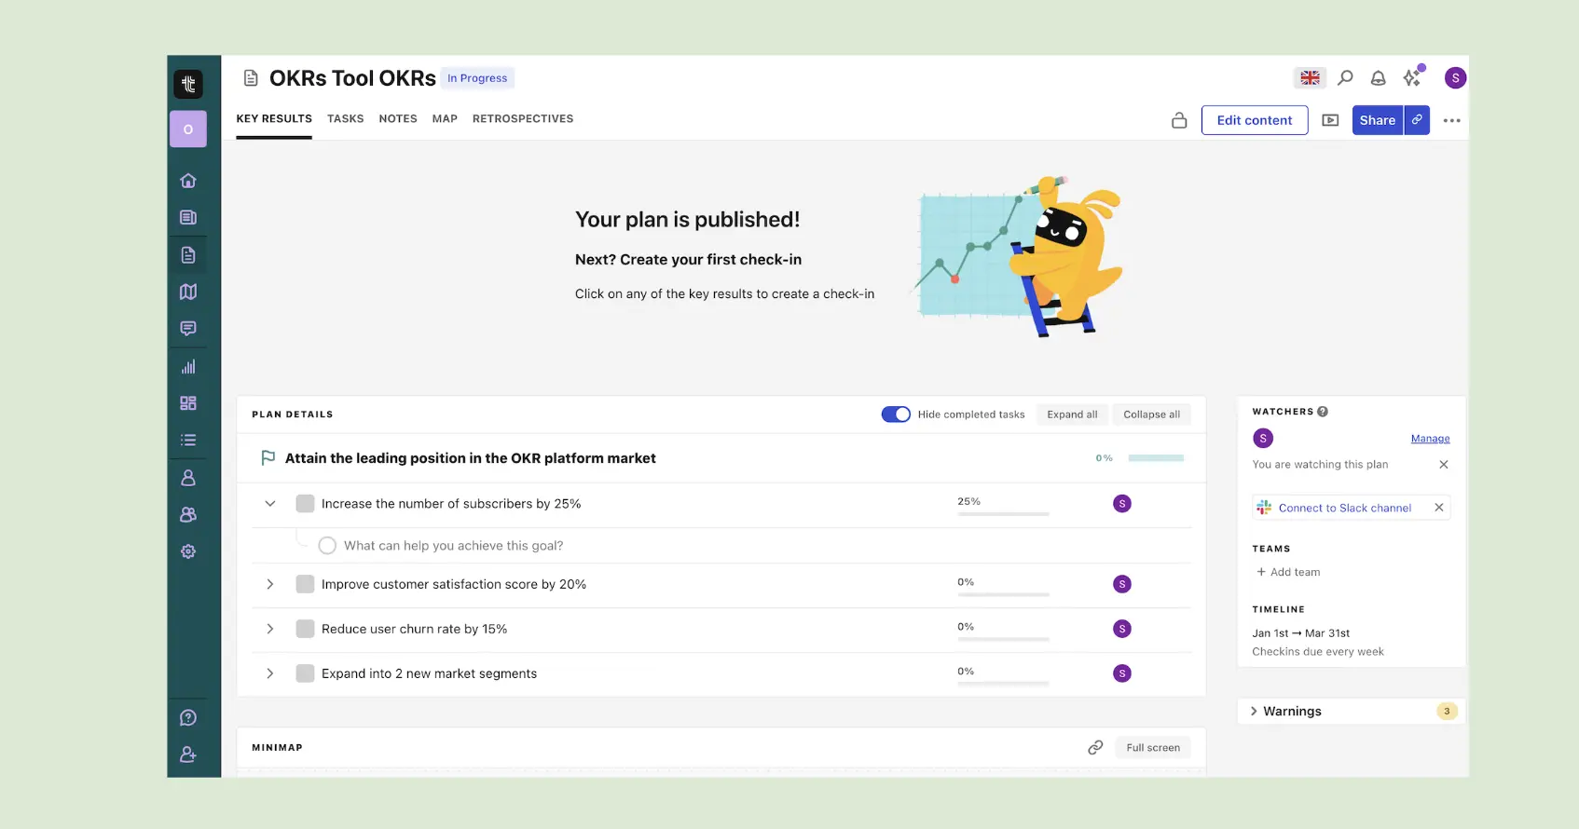
Task: Expand the 'Expand into 2 new market segments' row
Action: coord(270,673)
